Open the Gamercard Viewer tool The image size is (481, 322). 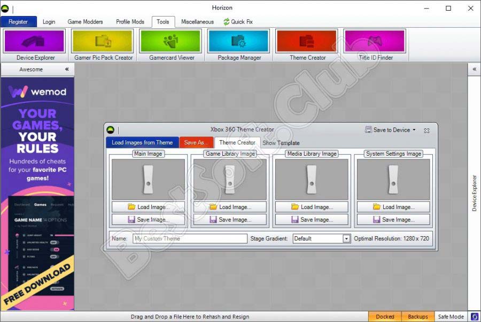(170, 42)
